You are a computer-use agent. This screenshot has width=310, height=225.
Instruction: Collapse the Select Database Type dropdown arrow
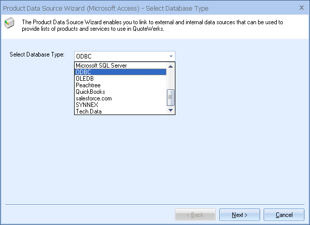click(171, 56)
